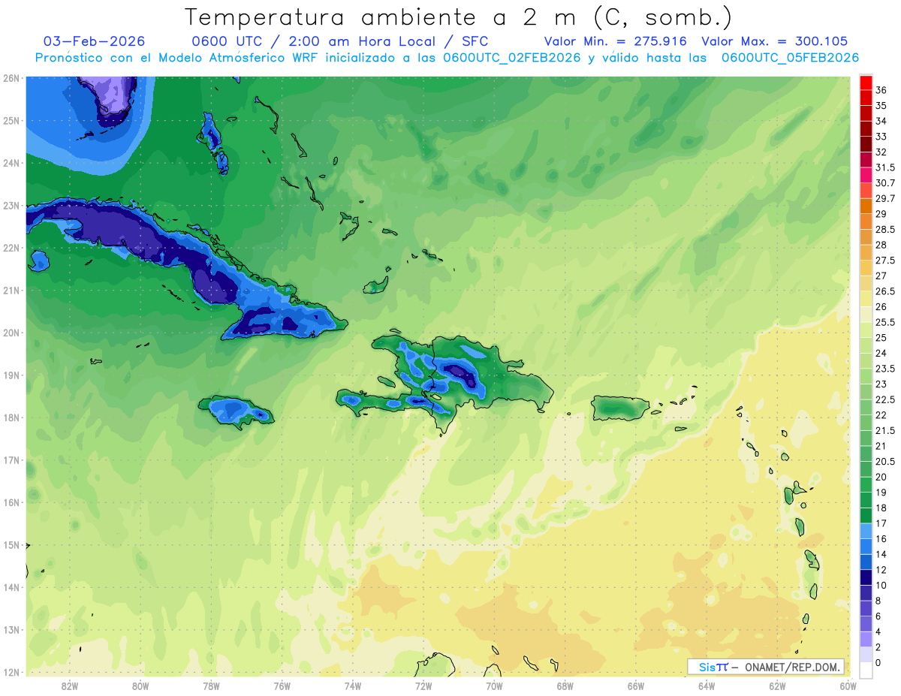Click legend value '6'

[x=878, y=616]
